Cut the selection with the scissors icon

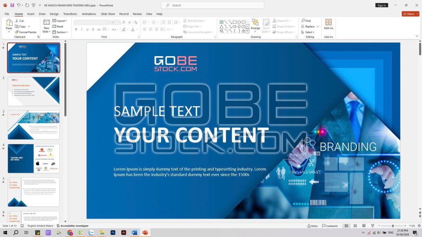click(17, 21)
